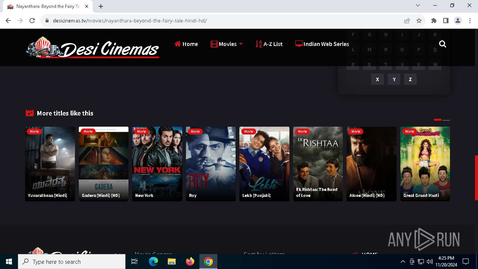The image size is (478, 269).
Task: Open volume control in system tray
Action: (x=430, y=262)
